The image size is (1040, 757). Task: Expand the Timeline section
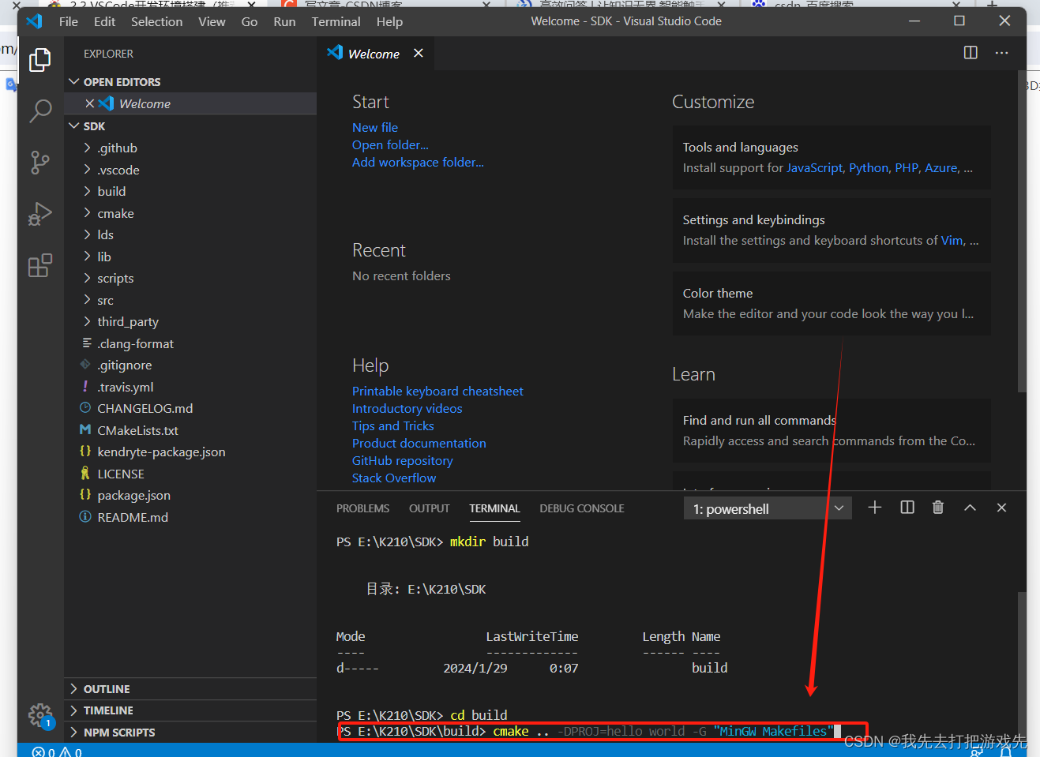[190, 710]
